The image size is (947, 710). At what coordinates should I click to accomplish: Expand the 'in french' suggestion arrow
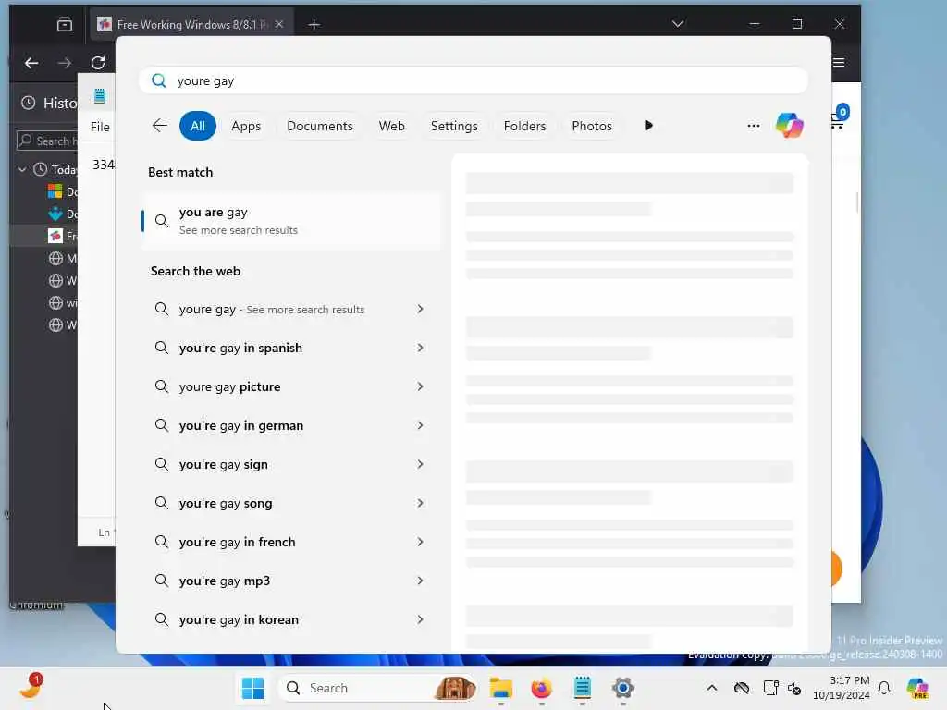421,542
